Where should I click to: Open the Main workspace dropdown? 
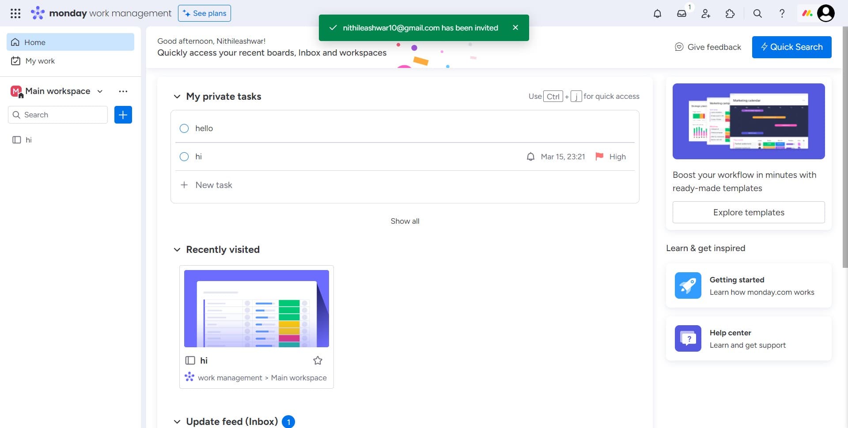[x=99, y=91]
